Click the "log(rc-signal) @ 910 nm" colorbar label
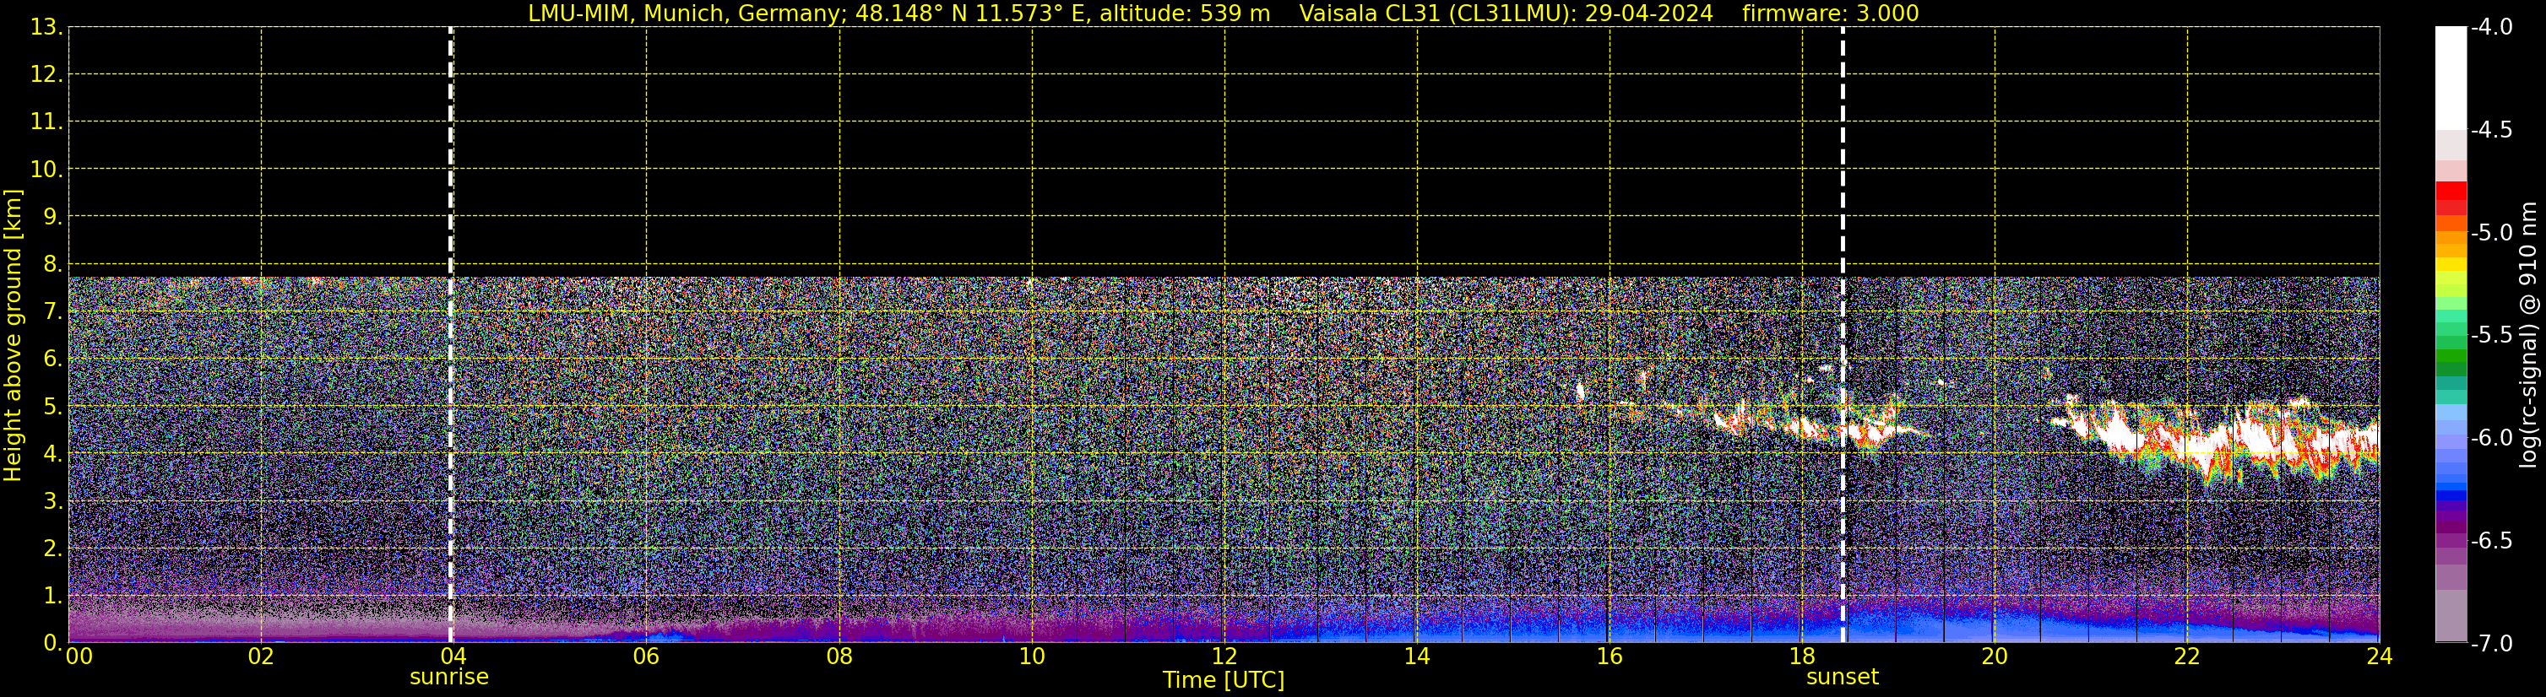The image size is (2546, 697). (x=2528, y=336)
